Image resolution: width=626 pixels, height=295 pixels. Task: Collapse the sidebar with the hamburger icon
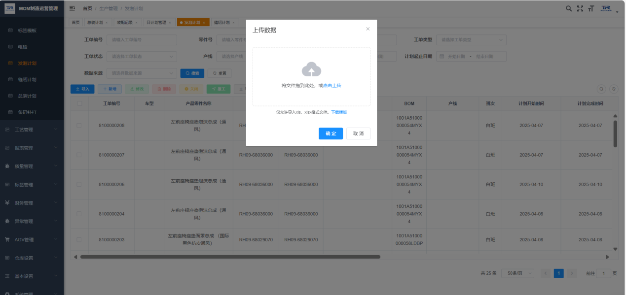pyautogui.click(x=73, y=8)
